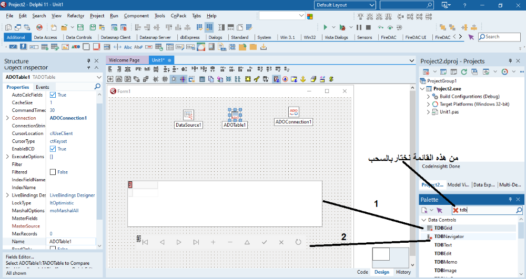Select the DataSource1 component on Form1
This screenshot has width=526, height=279.
tap(188, 115)
